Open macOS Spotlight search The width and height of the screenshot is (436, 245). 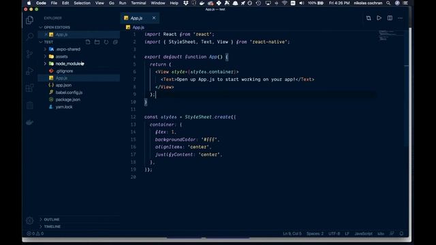388,3
